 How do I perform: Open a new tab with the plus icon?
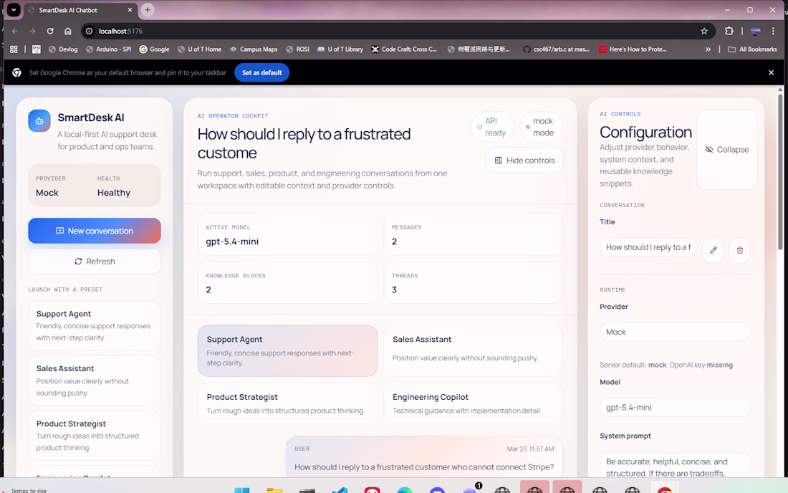(x=148, y=10)
